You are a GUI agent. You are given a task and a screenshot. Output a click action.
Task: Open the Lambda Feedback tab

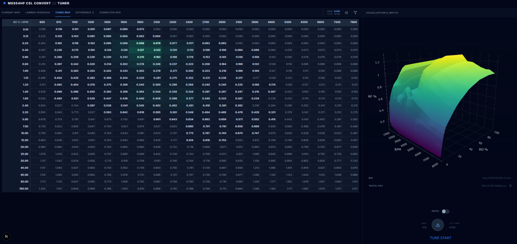point(38,13)
